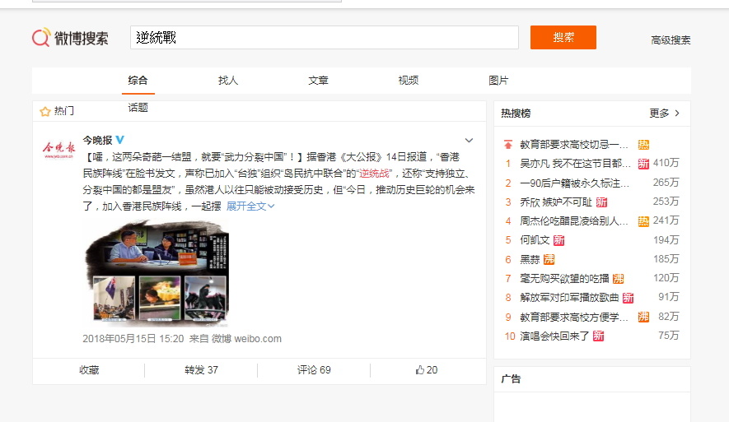The image size is (729, 422).
Task: Click the verified V badge beside 今晚报
Action: (x=120, y=140)
